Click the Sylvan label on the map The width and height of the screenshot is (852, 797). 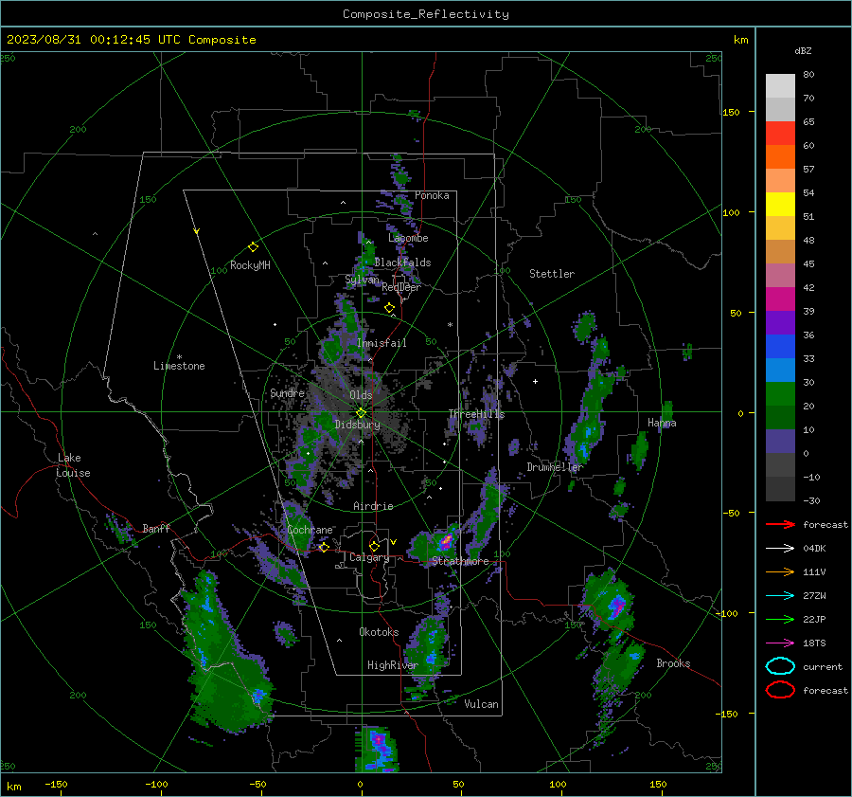(x=362, y=280)
